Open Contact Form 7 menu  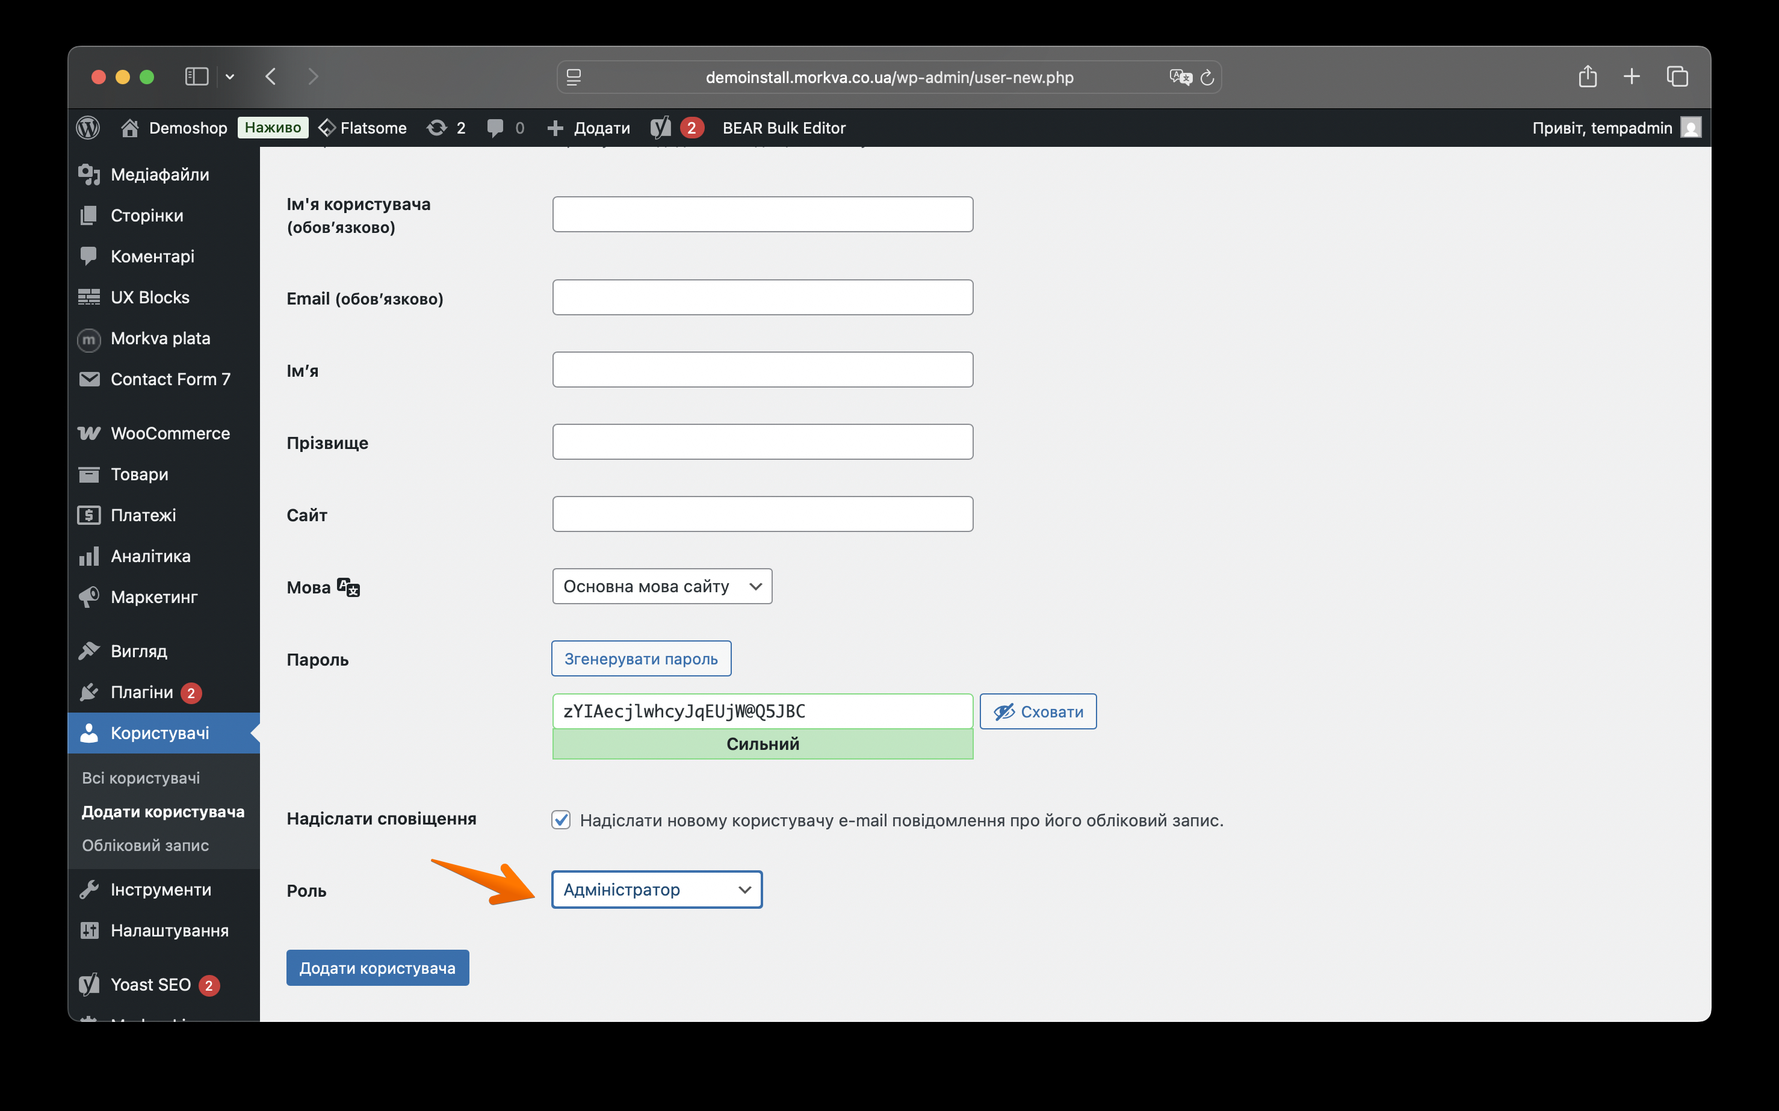point(164,379)
